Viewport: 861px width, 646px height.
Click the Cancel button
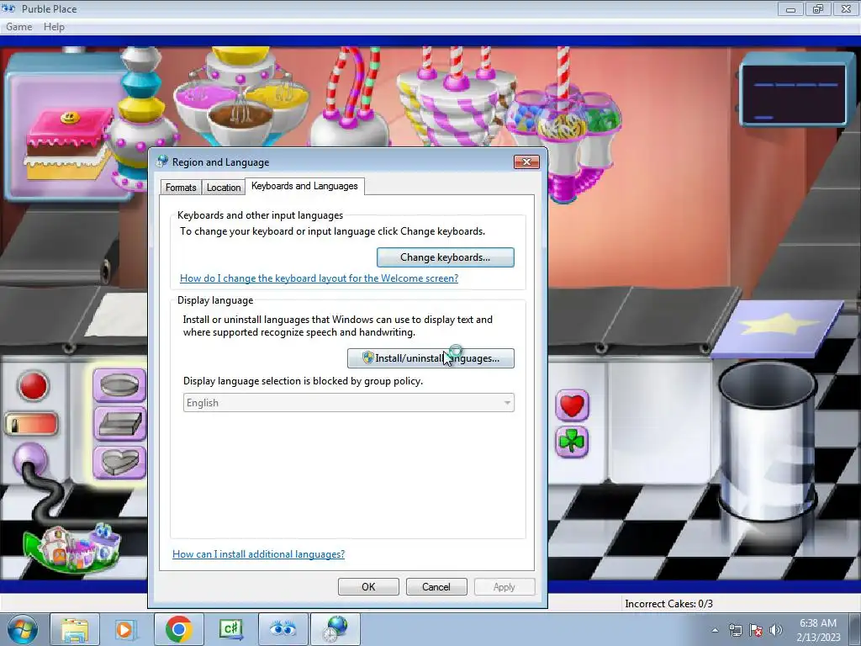pos(436,586)
